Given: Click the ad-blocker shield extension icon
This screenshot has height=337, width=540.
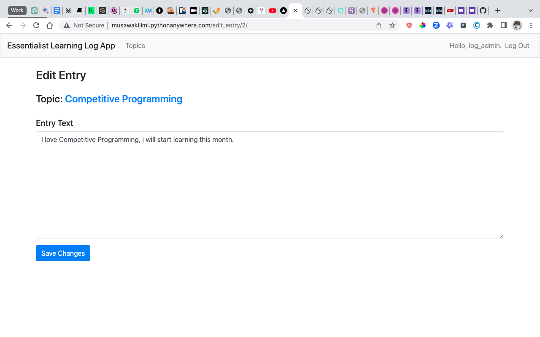Looking at the screenshot, I should pos(409,25).
